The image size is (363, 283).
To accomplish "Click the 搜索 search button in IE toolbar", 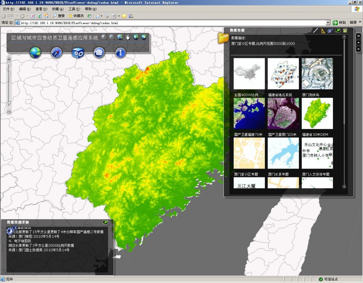I will [x=59, y=16].
